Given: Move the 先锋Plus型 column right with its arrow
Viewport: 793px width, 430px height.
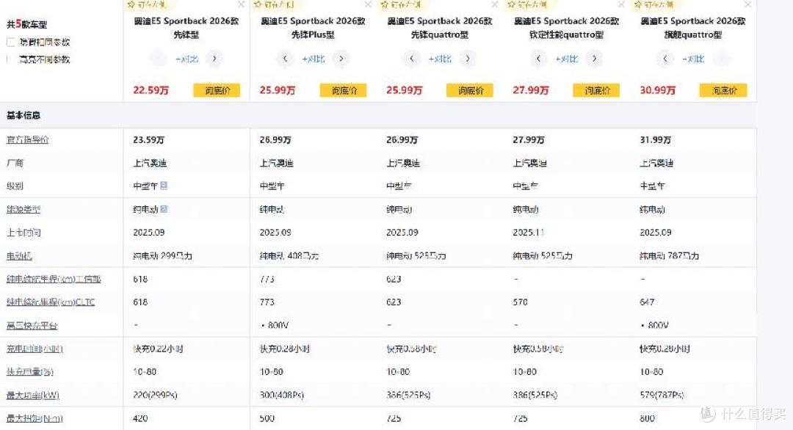Looking at the screenshot, I should click(x=341, y=59).
